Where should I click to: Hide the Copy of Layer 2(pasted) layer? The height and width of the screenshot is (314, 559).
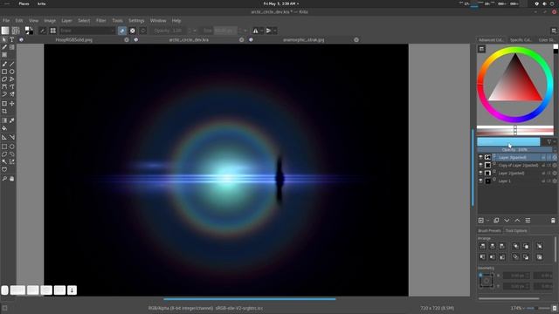pyautogui.click(x=480, y=165)
